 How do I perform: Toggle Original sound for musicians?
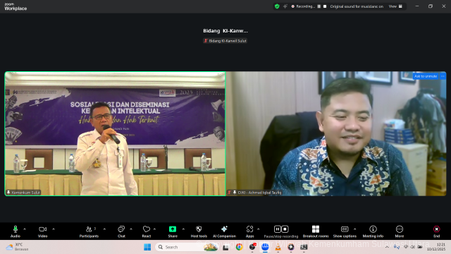[357, 6]
